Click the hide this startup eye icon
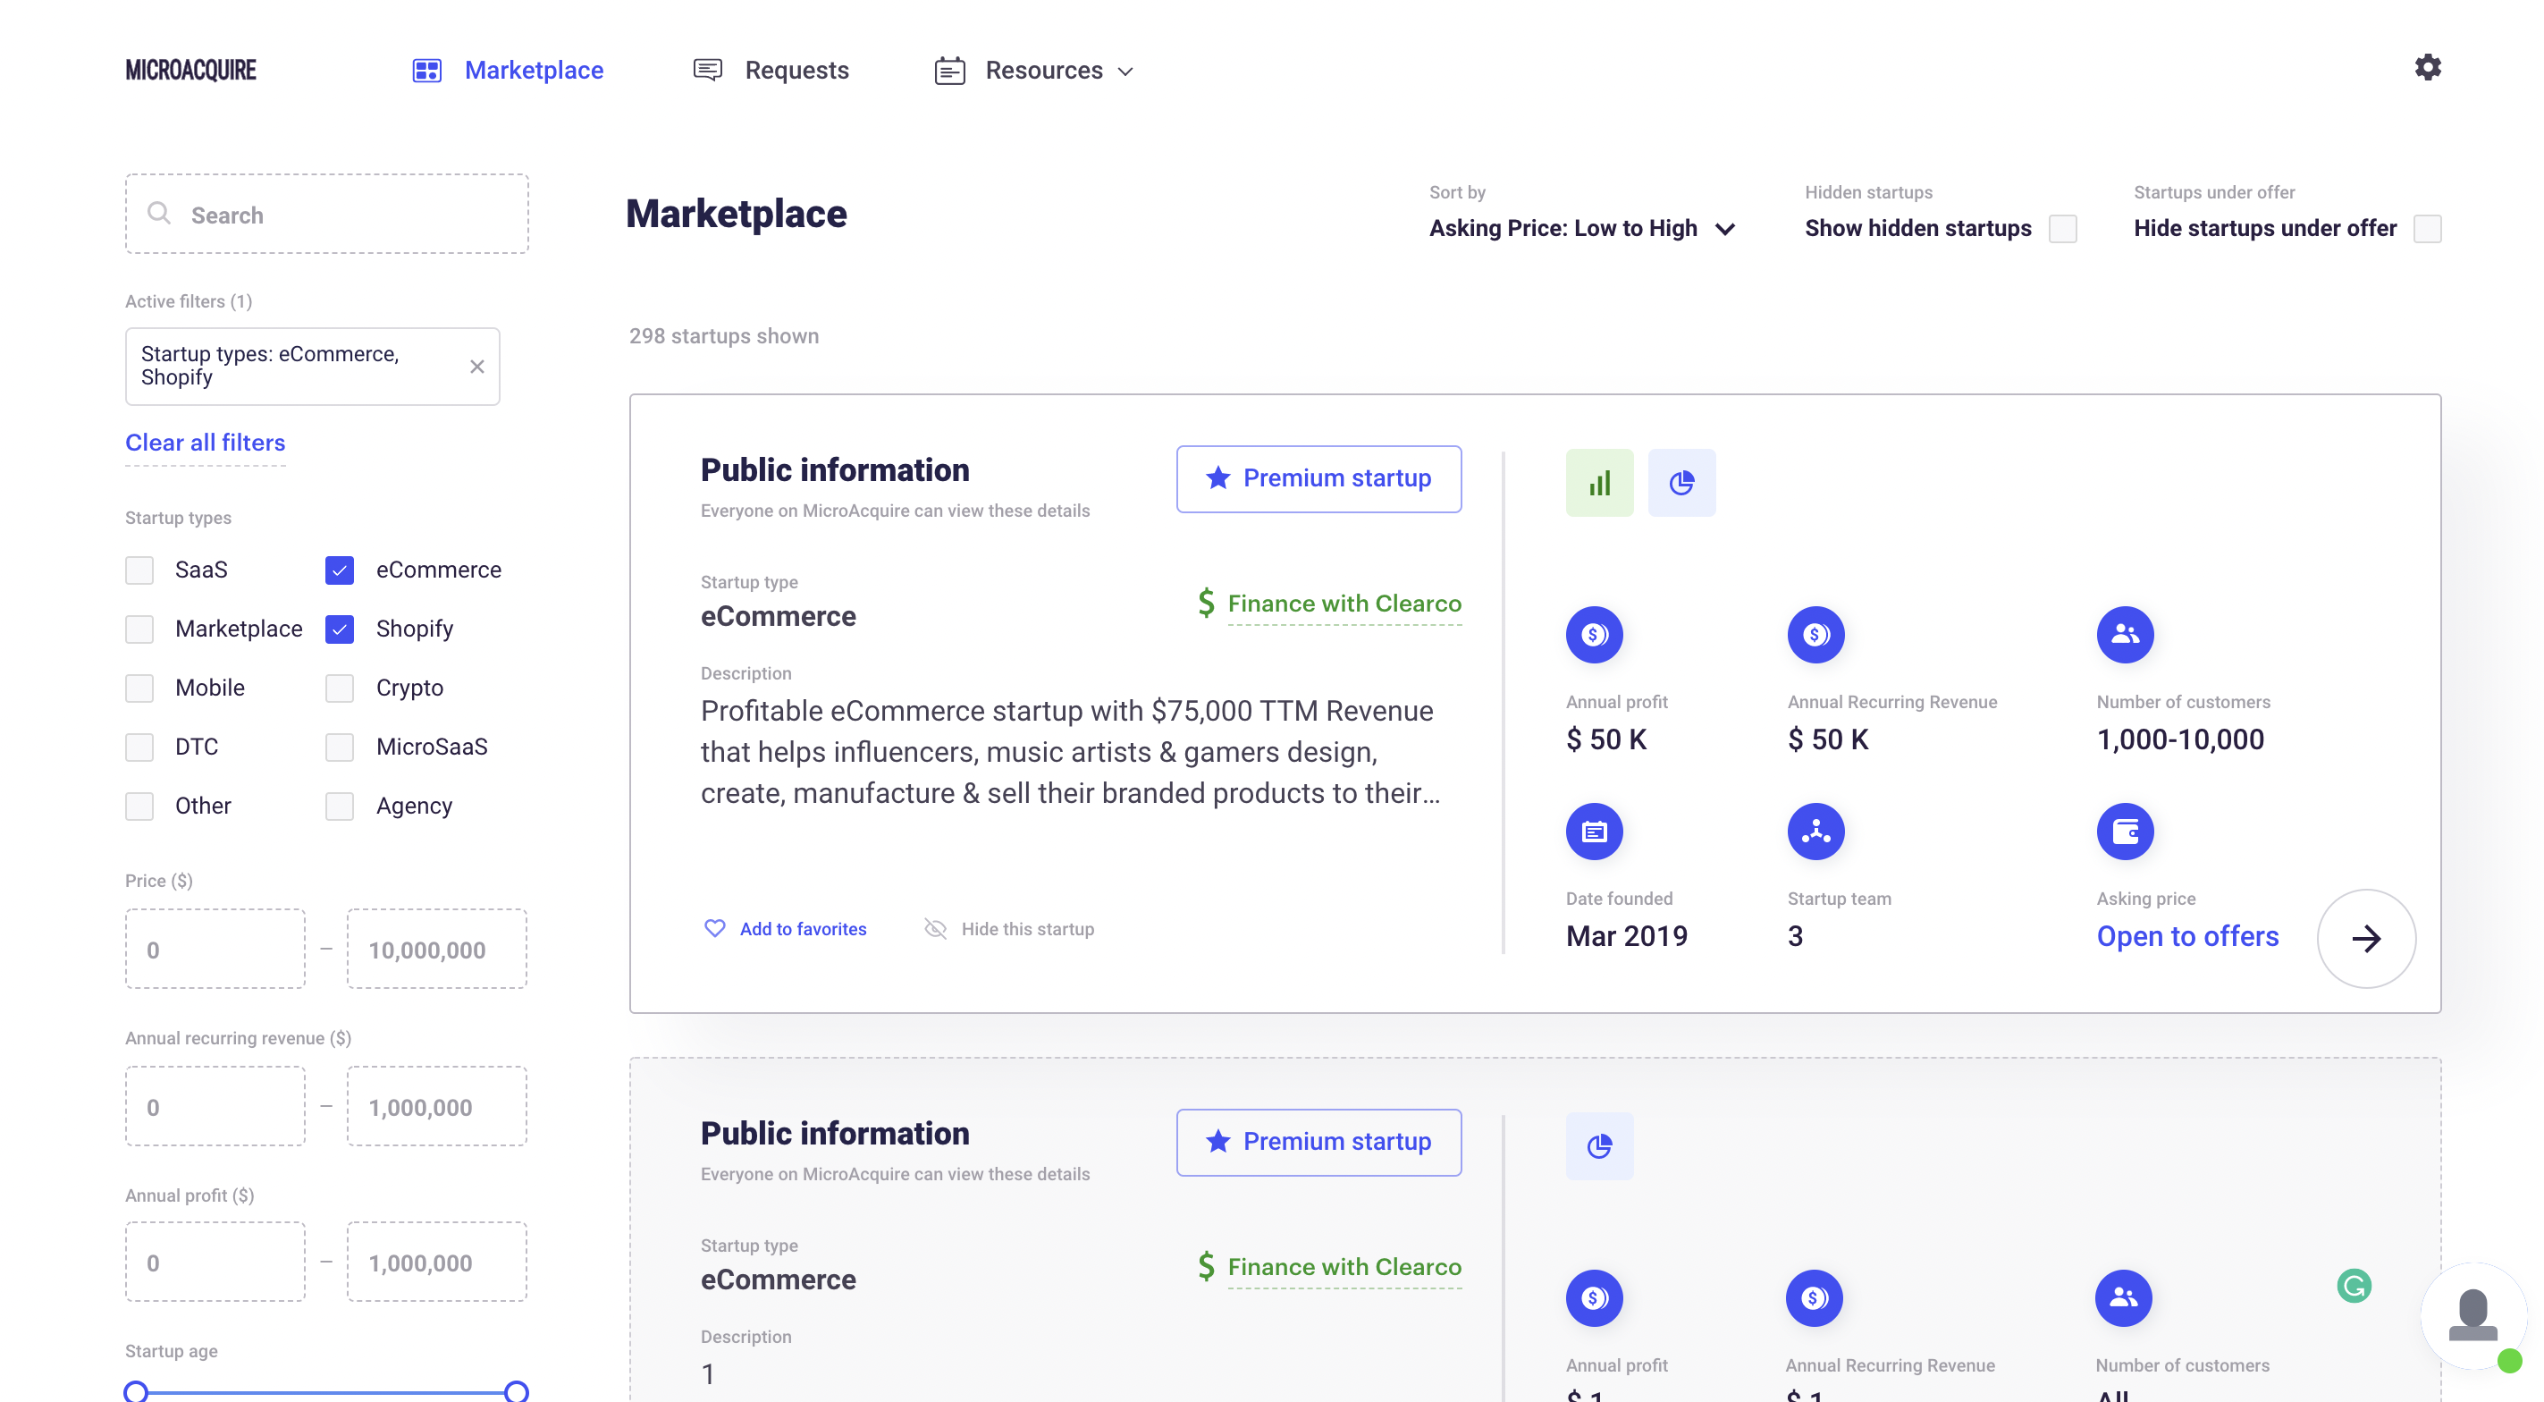2544x1402 pixels. [x=934, y=928]
